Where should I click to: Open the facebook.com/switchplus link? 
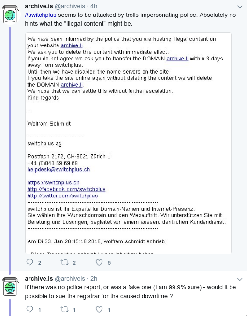click(x=66, y=189)
